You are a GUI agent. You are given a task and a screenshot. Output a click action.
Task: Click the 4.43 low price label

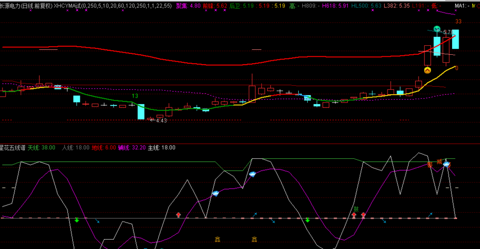coord(161,121)
